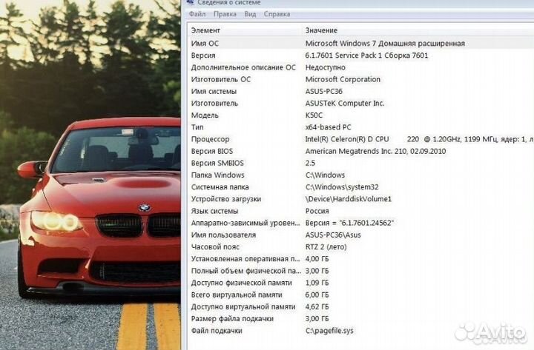Screen dimensions: 534x350
Task: Select the Имя системы ASUS-PC36 row
Action: pos(361,92)
